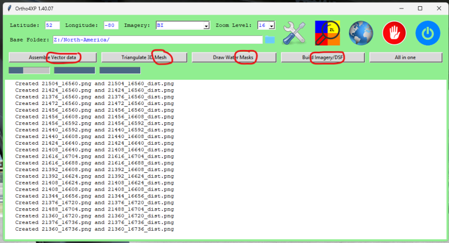This screenshot has width=449, height=243.
Task: Open the Zoom Level dropdown
Action: point(272,26)
